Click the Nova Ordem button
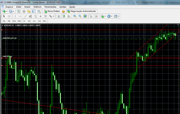Image resolution: width=180 pixels, height=114 pixels. 52,11
